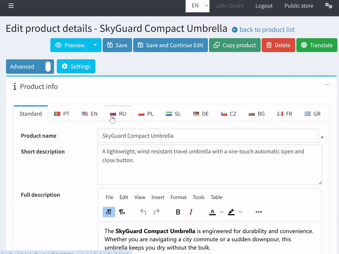Click the gears icon in top bar
Screen dimensions: 339x254
(328, 6)
